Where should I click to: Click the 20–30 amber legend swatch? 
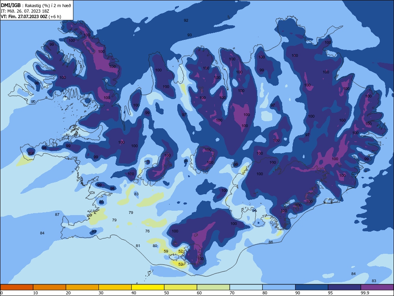click(x=82, y=287)
